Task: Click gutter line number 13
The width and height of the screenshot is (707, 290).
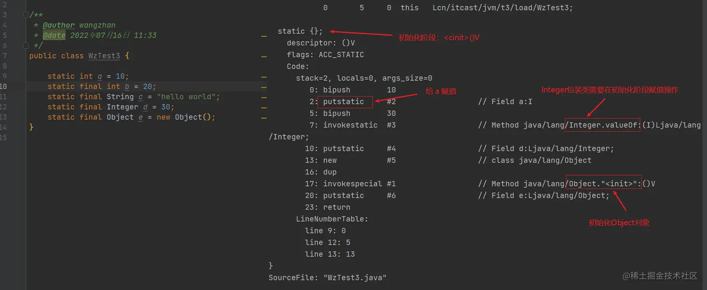Action: coord(4,117)
